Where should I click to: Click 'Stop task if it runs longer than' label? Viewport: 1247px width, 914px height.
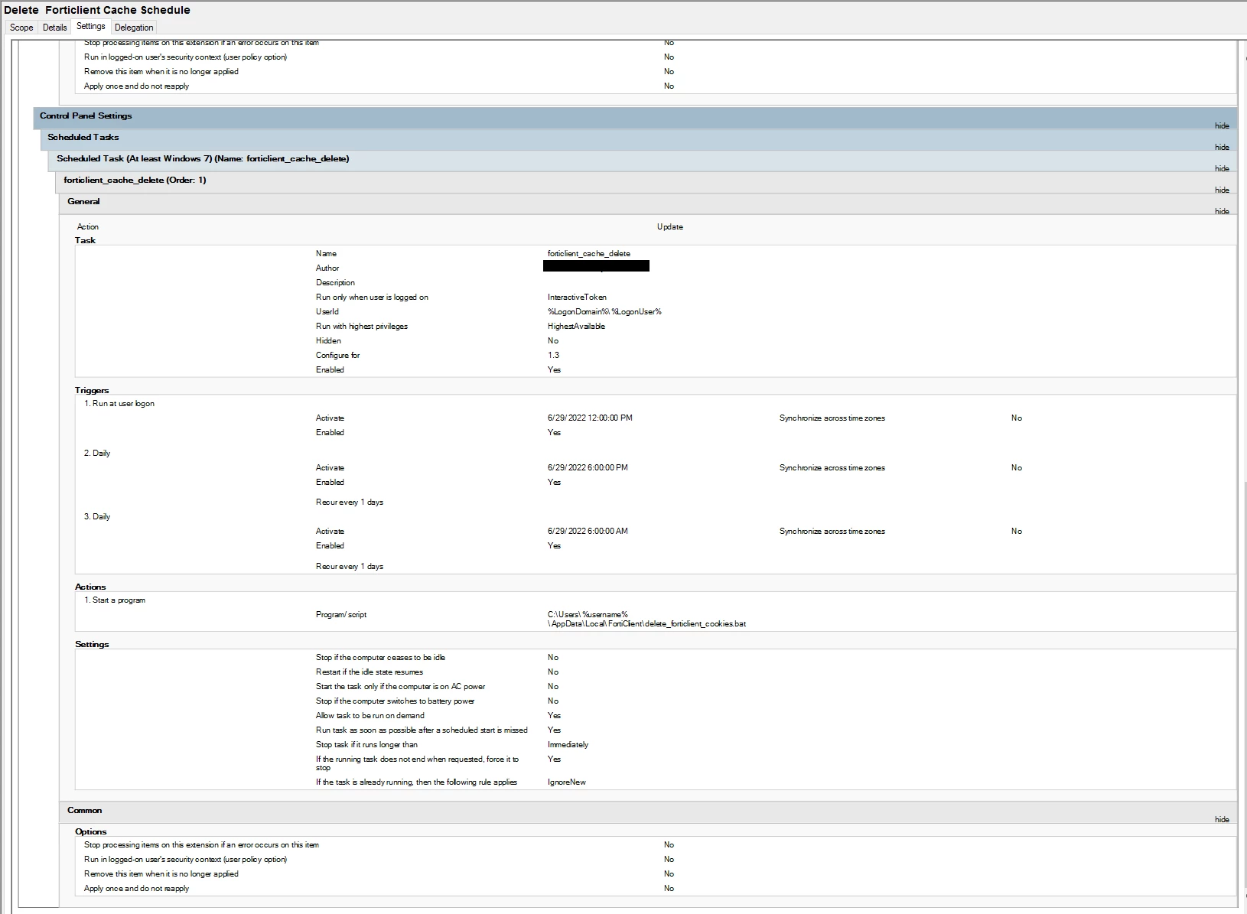tap(366, 745)
